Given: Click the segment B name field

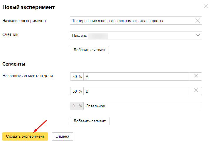Looking at the screenshot, I should click(x=136, y=91).
